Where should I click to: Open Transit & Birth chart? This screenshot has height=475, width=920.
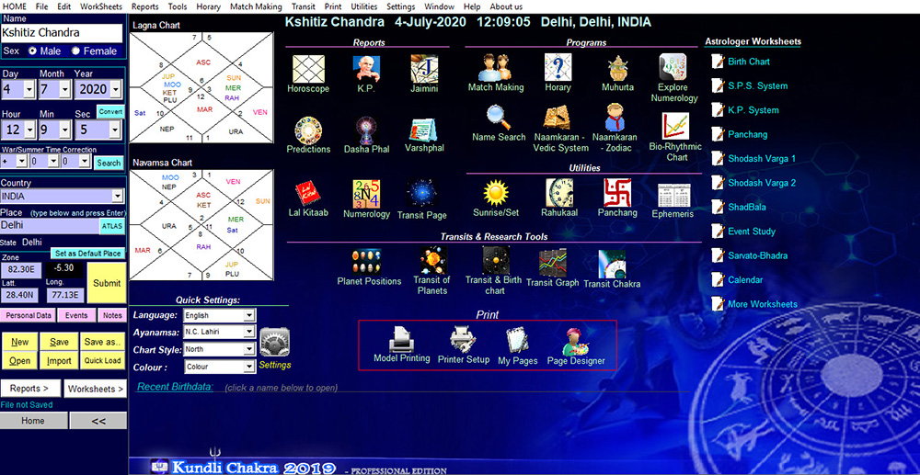(496, 260)
